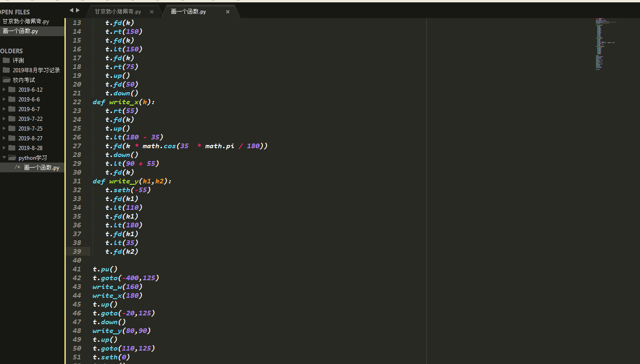Click the 2019-7-25 folder icon
This screenshot has width=640, height=364.
[12, 128]
